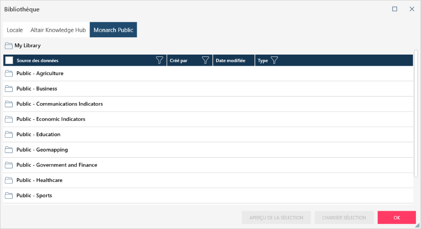Click the My Library folder icon

8,46
